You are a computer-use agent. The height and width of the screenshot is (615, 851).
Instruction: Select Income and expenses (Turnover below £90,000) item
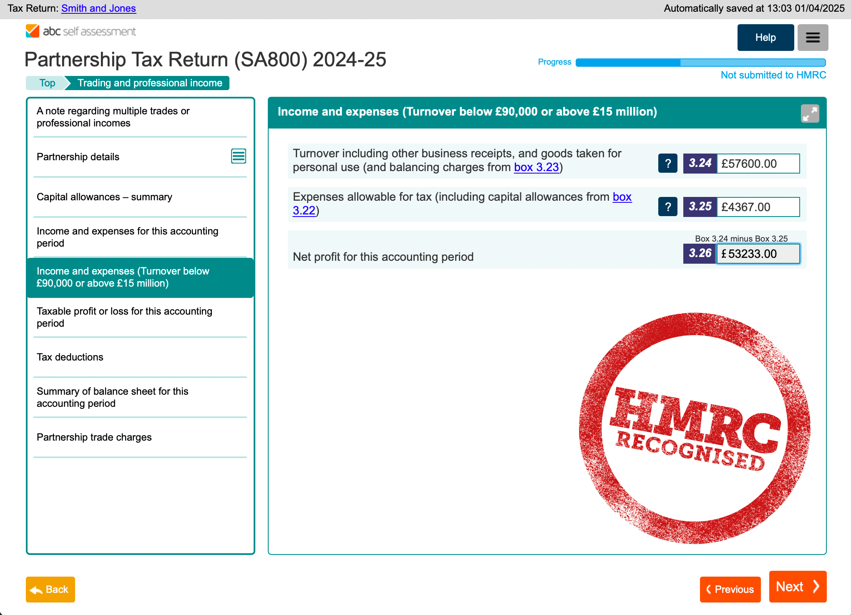(140, 277)
